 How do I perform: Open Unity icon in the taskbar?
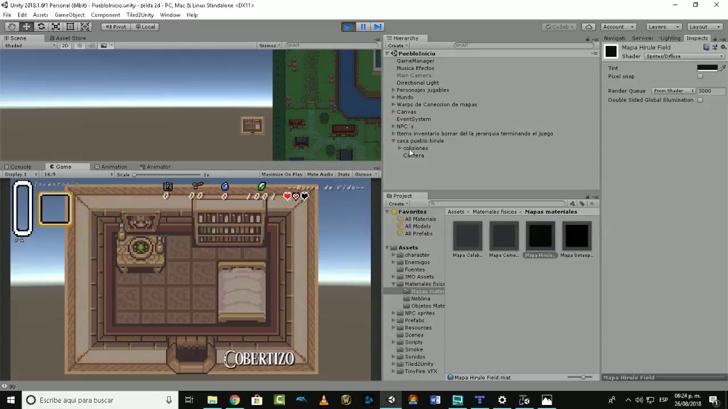pyautogui.click(x=391, y=400)
